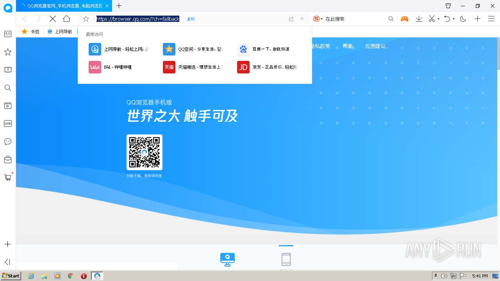Open the downloads manager

pos(419,19)
